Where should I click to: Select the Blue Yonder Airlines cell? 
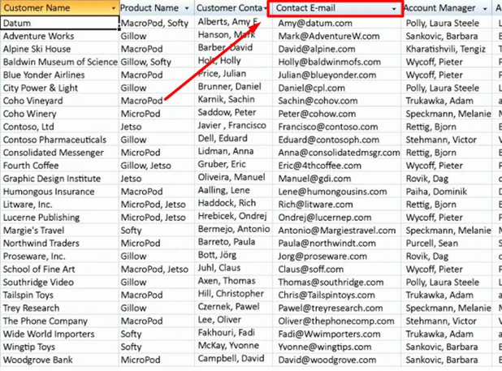pyautogui.click(x=59, y=75)
